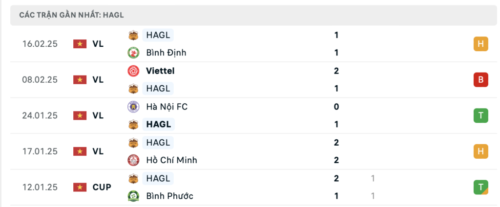Screen dimensions: 500x207
Task: Click HAGL crest in the 16.02.25 match
Action: point(133,35)
